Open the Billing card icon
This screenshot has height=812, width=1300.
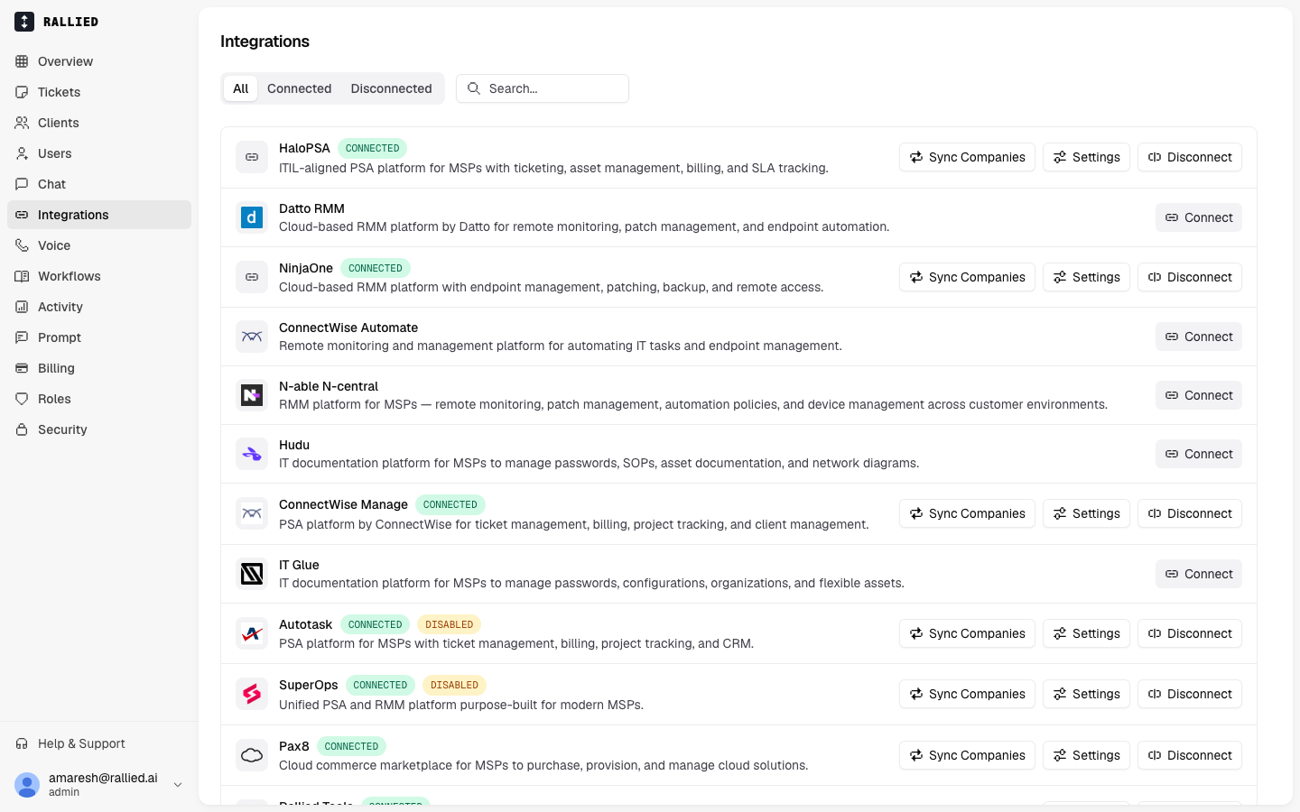click(x=22, y=368)
